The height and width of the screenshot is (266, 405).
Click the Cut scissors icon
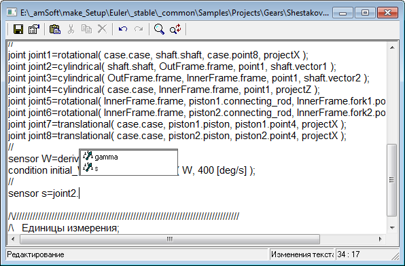[x=71, y=29]
